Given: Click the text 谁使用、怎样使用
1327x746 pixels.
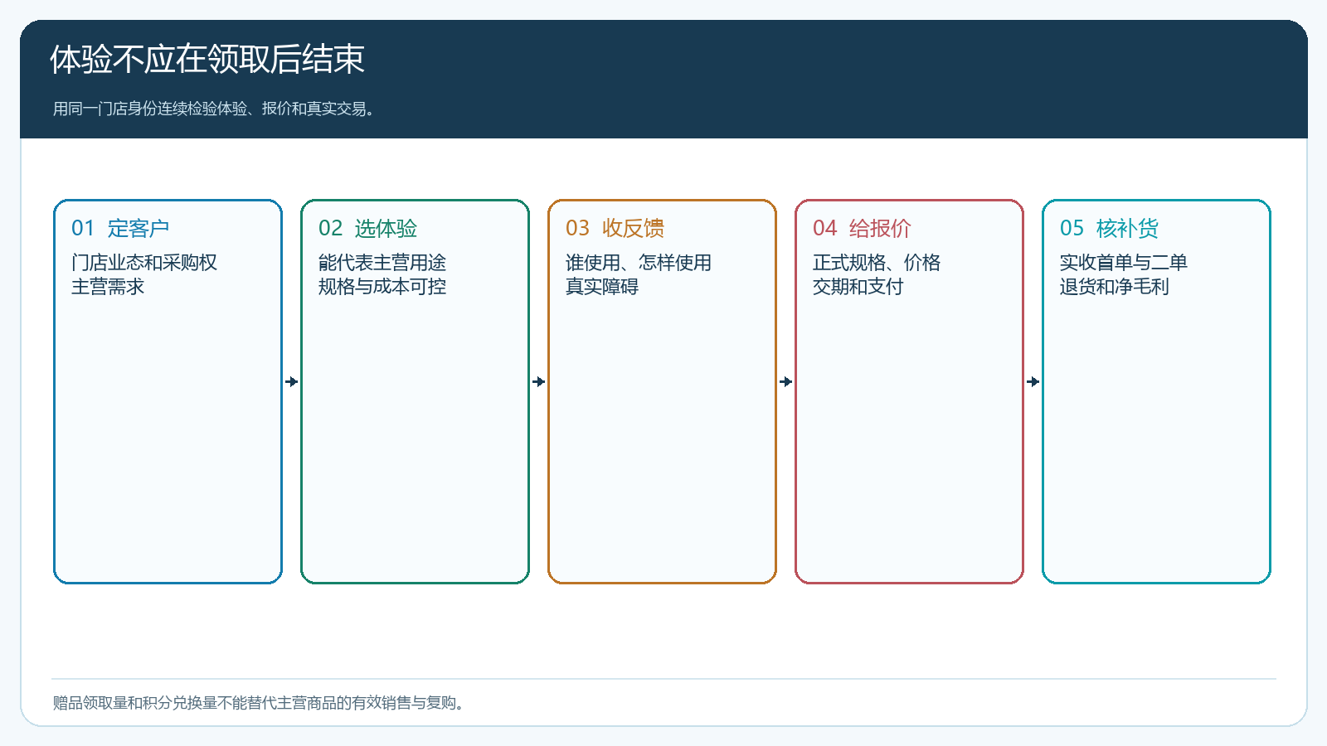Looking at the screenshot, I should pos(639,263).
